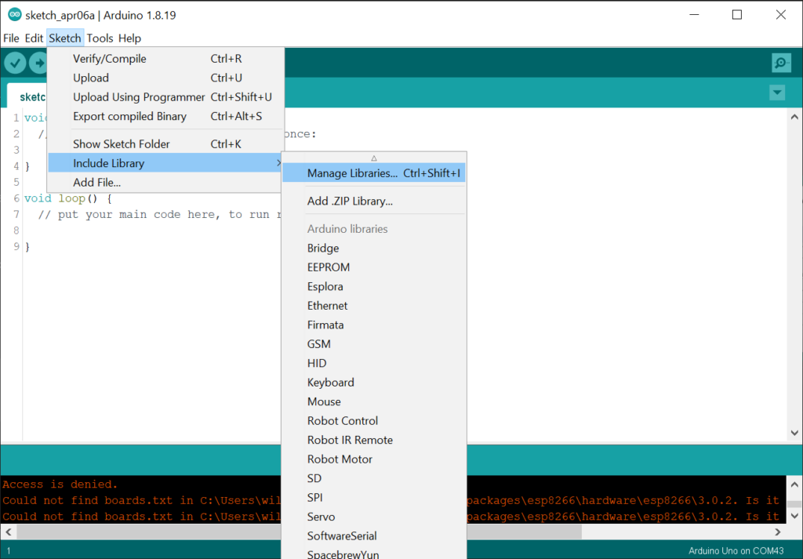This screenshot has height=559, width=803.
Task: Select Verify/Compile in the Sketch menu
Action: pos(110,59)
